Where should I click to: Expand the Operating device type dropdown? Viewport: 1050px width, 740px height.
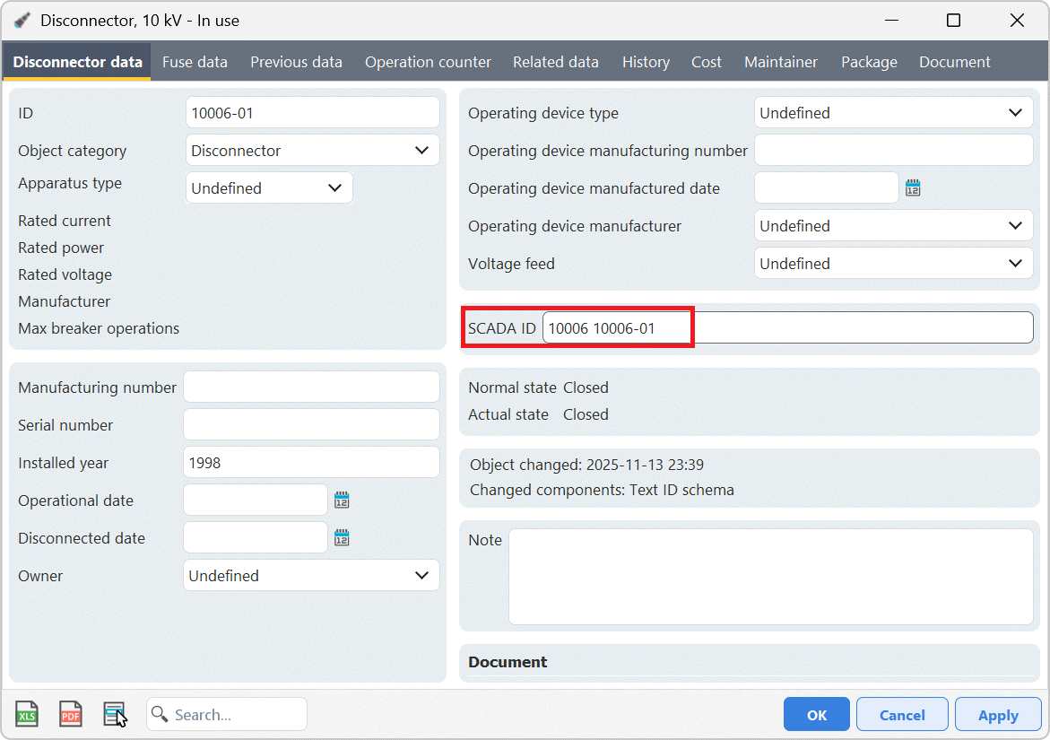point(1014,113)
